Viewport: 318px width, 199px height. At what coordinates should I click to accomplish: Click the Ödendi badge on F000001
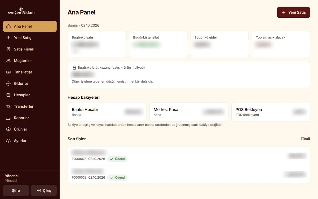117,178
